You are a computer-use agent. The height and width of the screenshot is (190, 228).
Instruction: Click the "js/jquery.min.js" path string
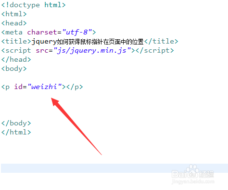tap(92, 51)
